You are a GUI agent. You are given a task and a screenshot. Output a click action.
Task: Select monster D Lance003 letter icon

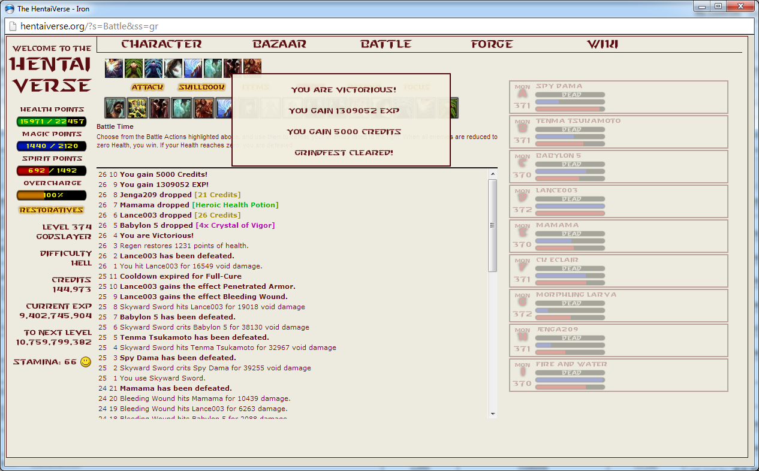pyautogui.click(x=522, y=198)
